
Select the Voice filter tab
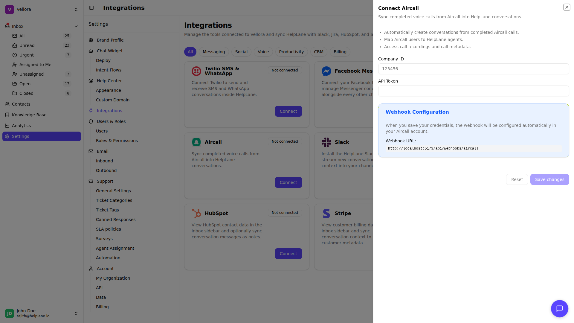(x=263, y=52)
